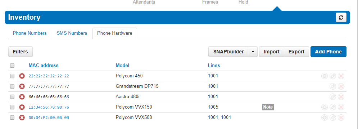Click the SNAPbuilder button
Screen dimensions: 358x129
[x=228, y=52]
